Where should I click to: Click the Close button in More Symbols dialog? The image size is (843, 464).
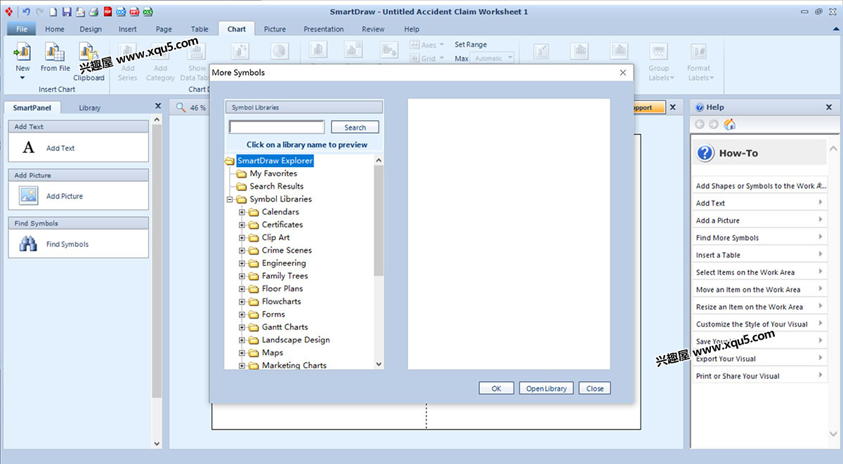click(595, 388)
